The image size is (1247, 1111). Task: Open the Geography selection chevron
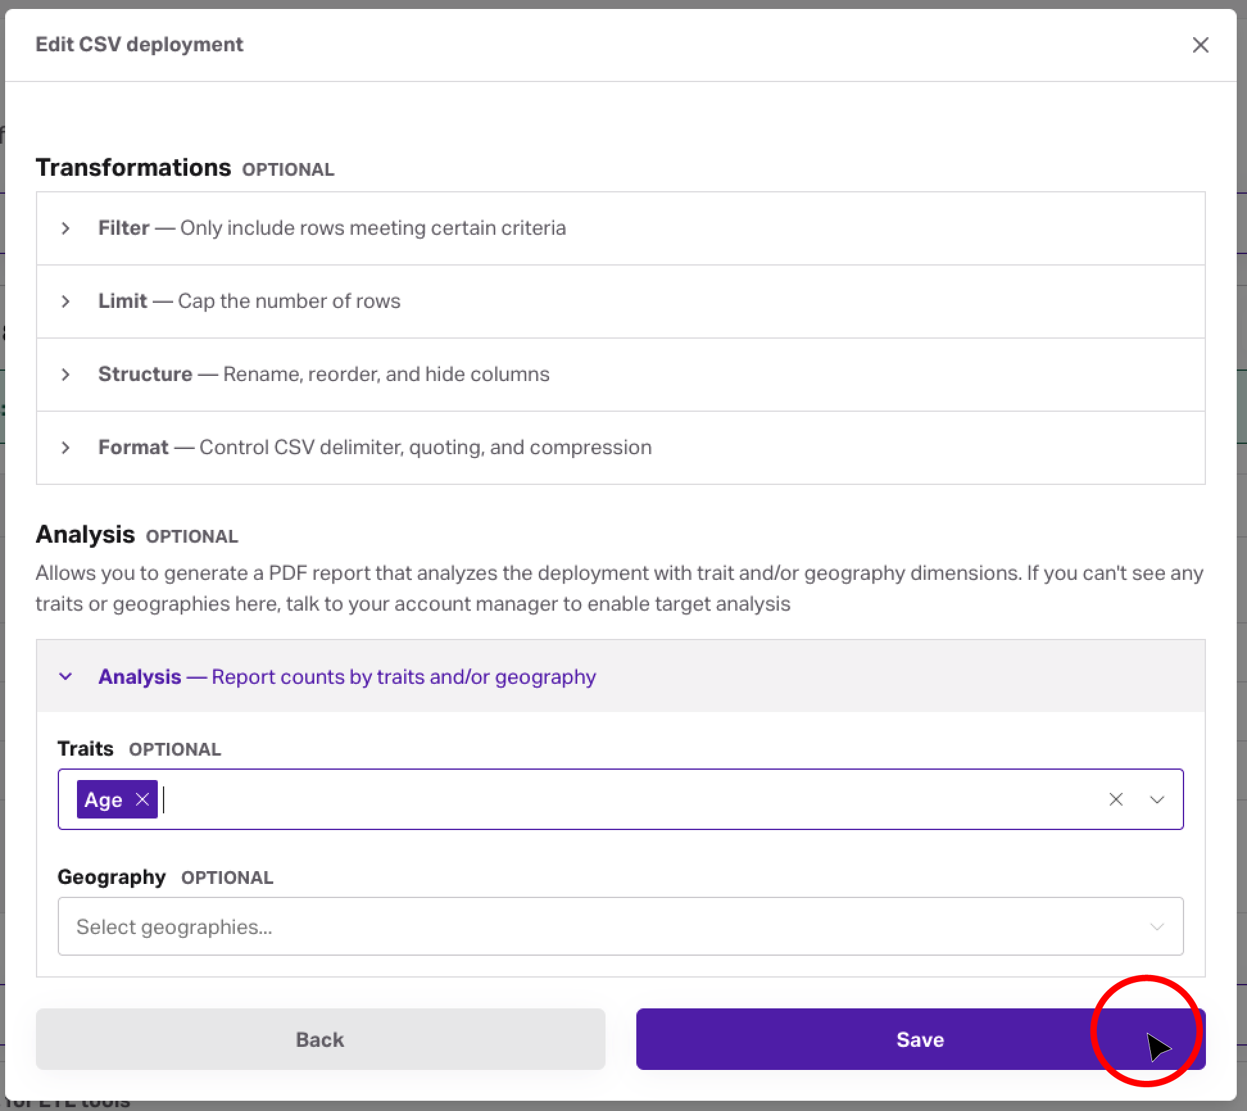pyautogui.click(x=1158, y=926)
